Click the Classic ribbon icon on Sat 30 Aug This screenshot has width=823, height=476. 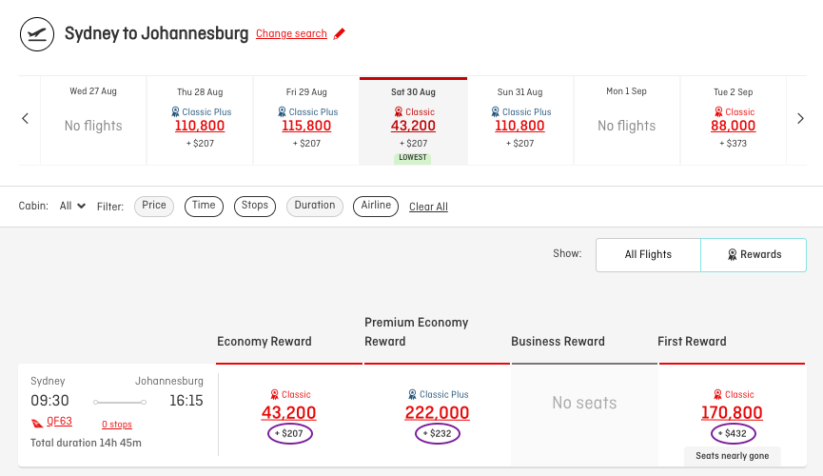coord(399,112)
